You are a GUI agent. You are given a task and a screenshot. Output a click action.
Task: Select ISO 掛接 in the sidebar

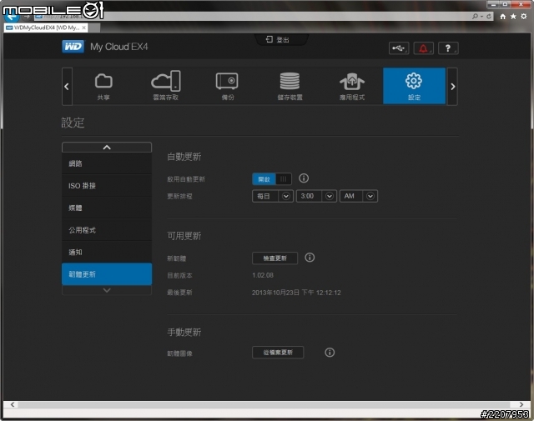[107, 185]
